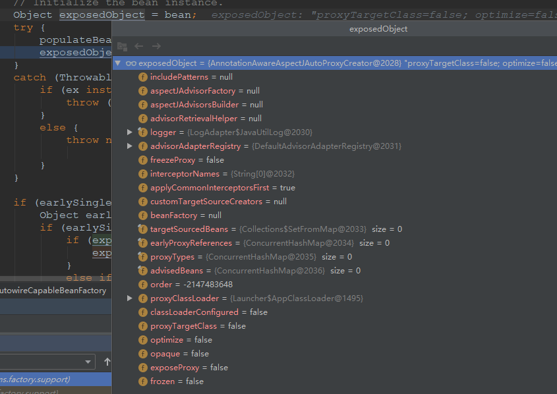Screen dimensions: 557x394
Task: Click the set-as-root folder icon in popup toolbar
Action: (x=122, y=46)
